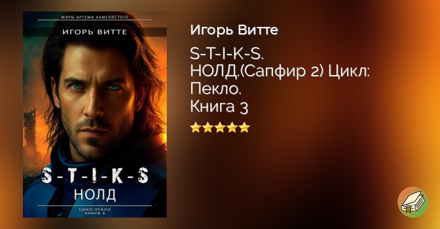Click the Миры Артема Каменистого cover banner
This screenshot has width=440, height=229.
click(95, 17)
